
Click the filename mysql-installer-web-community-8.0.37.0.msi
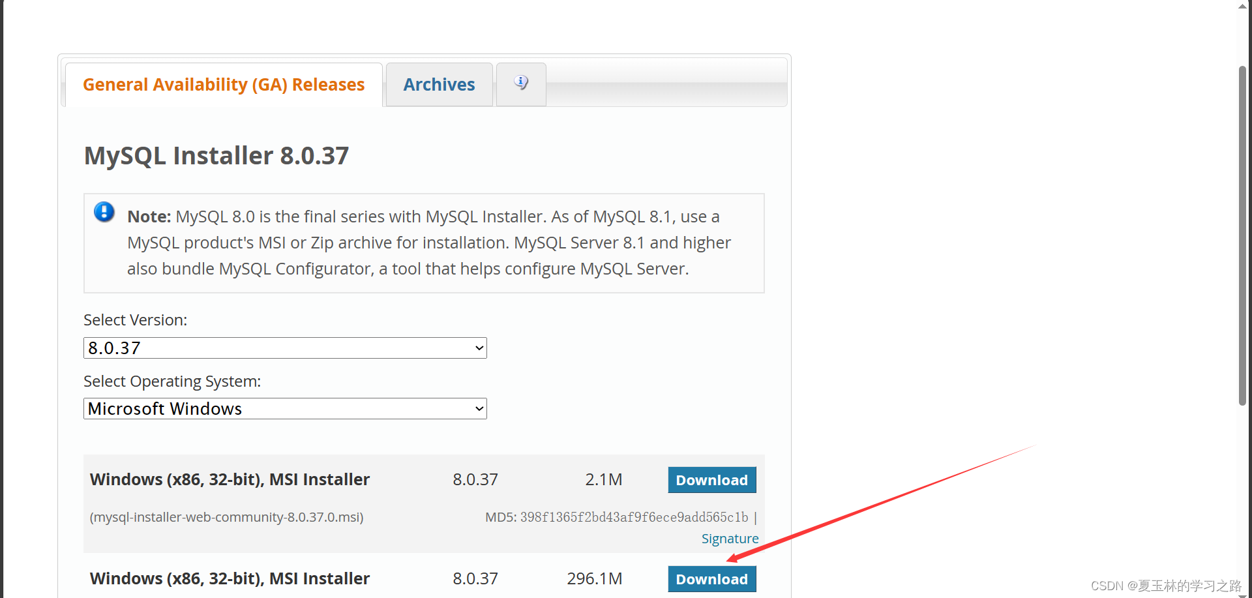click(226, 517)
